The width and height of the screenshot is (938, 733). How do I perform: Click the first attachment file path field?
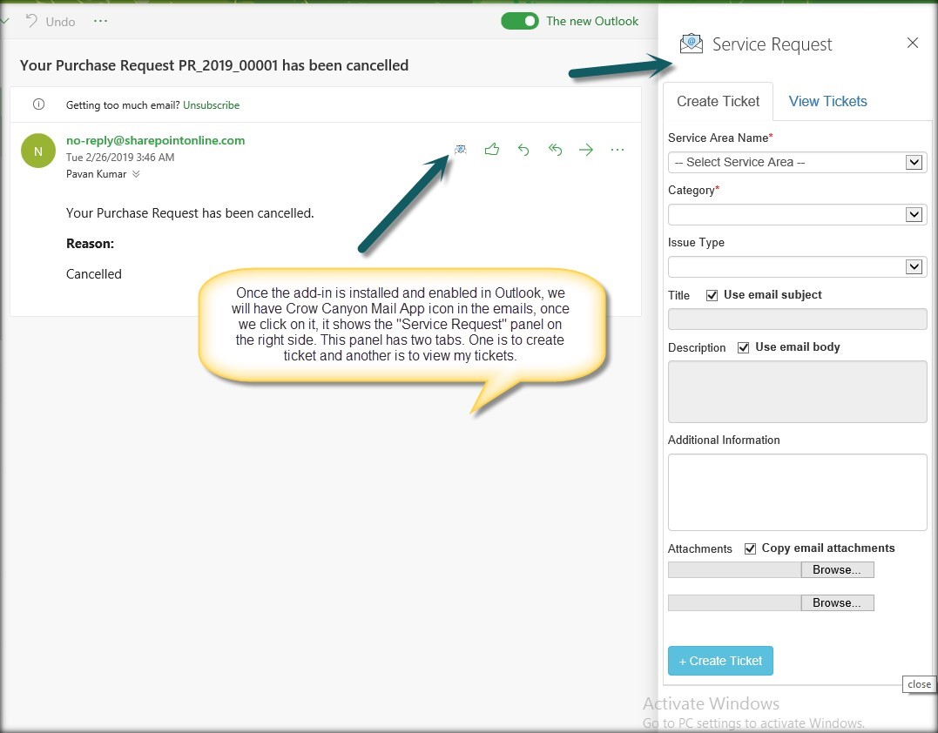pyautogui.click(x=734, y=570)
